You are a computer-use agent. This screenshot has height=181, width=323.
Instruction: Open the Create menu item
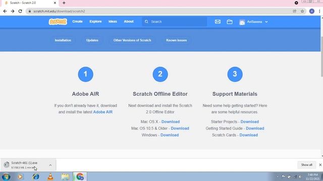[77, 21]
